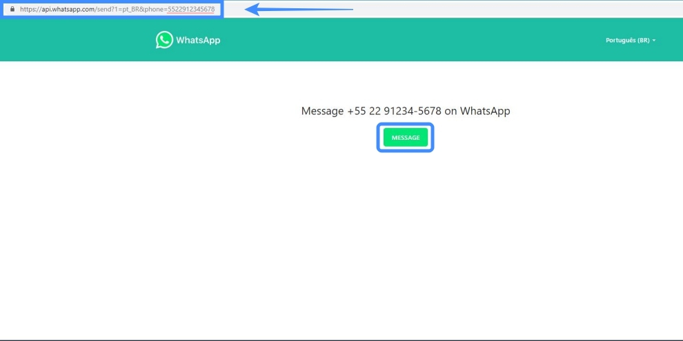Image resolution: width=683 pixels, height=341 pixels.
Task: Click the empty address bar area right of the arrow
Action: 517,10
